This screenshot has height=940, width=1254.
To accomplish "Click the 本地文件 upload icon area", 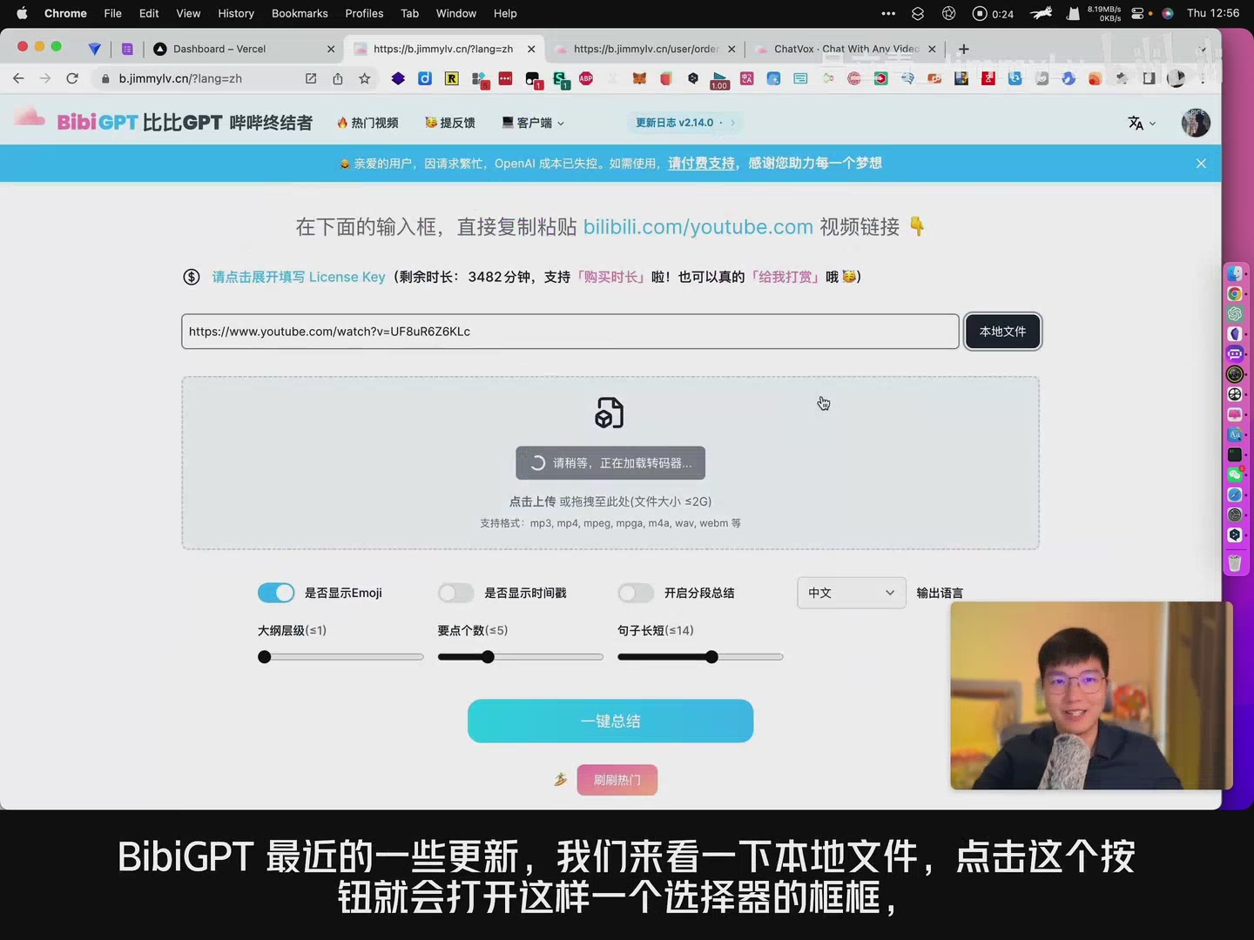I will tap(610, 413).
